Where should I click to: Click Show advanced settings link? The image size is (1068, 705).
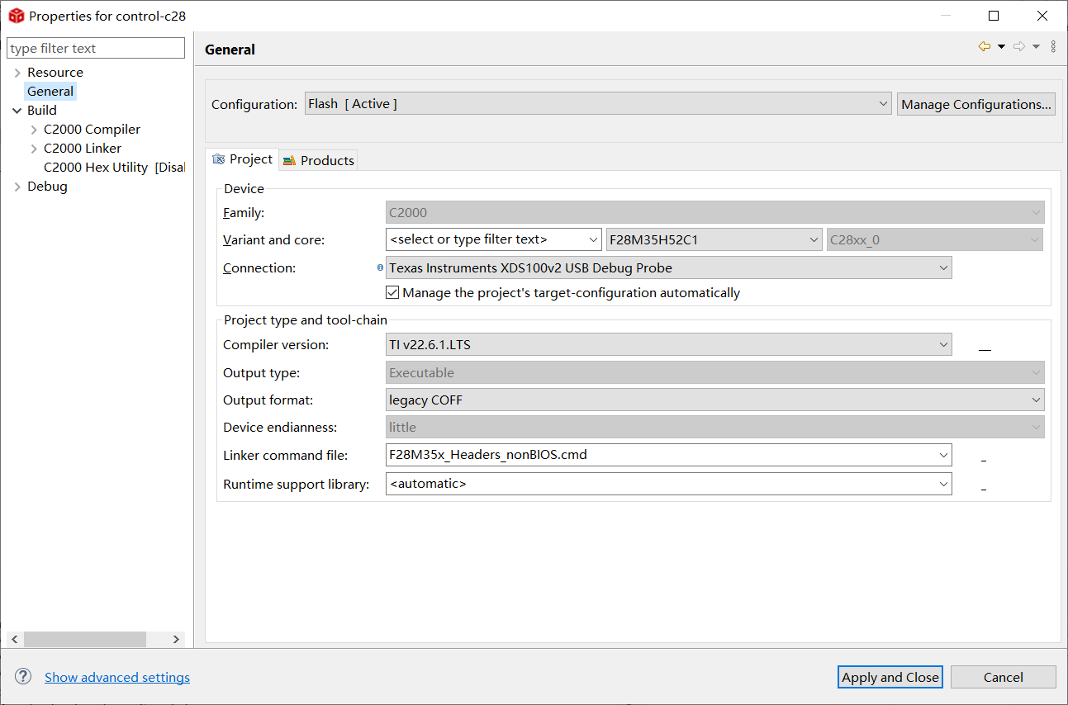click(x=117, y=677)
